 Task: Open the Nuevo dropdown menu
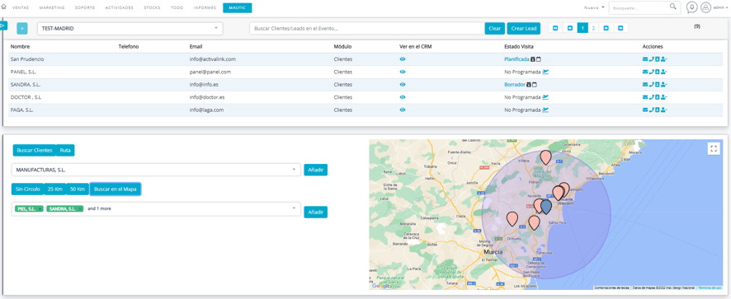coord(594,7)
